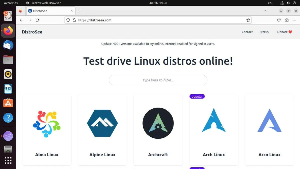Show applications grid in the dock
300x169 pixels.
coord(8,160)
